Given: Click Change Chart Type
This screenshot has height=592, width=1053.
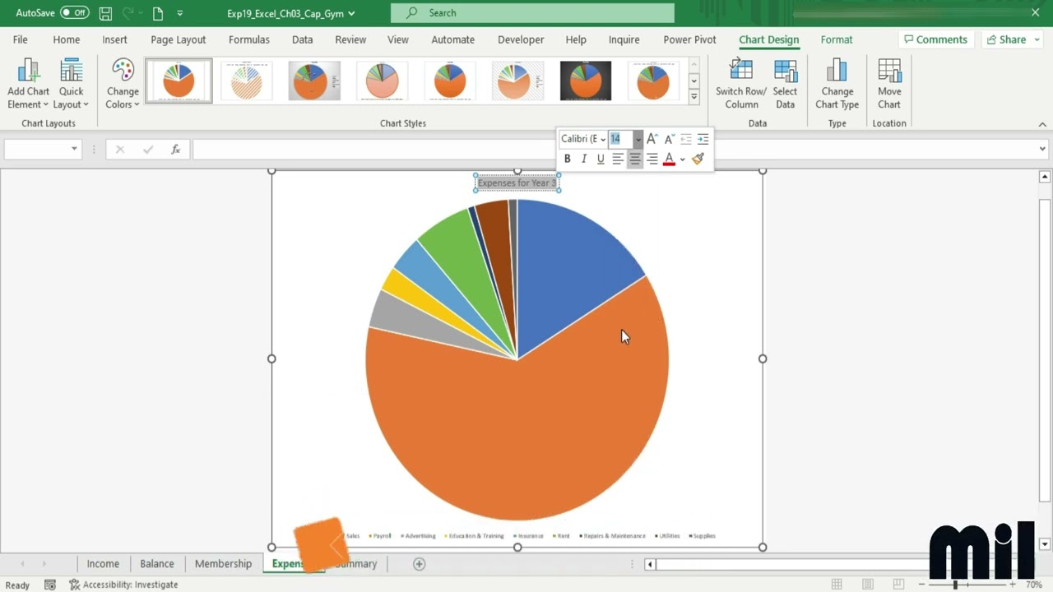Looking at the screenshot, I should (x=837, y=84).
